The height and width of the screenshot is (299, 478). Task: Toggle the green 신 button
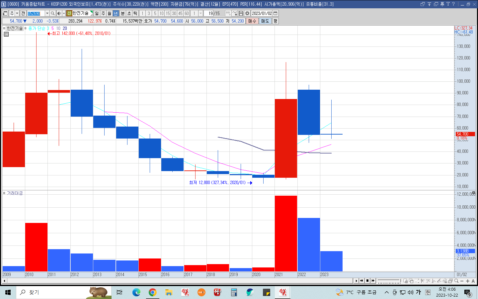(69, 13)
